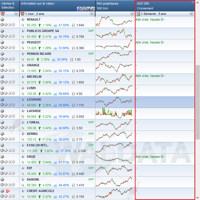Click volume bars icon in PERNOD RICARD row

pyautogui.click(x=54, y=59)
